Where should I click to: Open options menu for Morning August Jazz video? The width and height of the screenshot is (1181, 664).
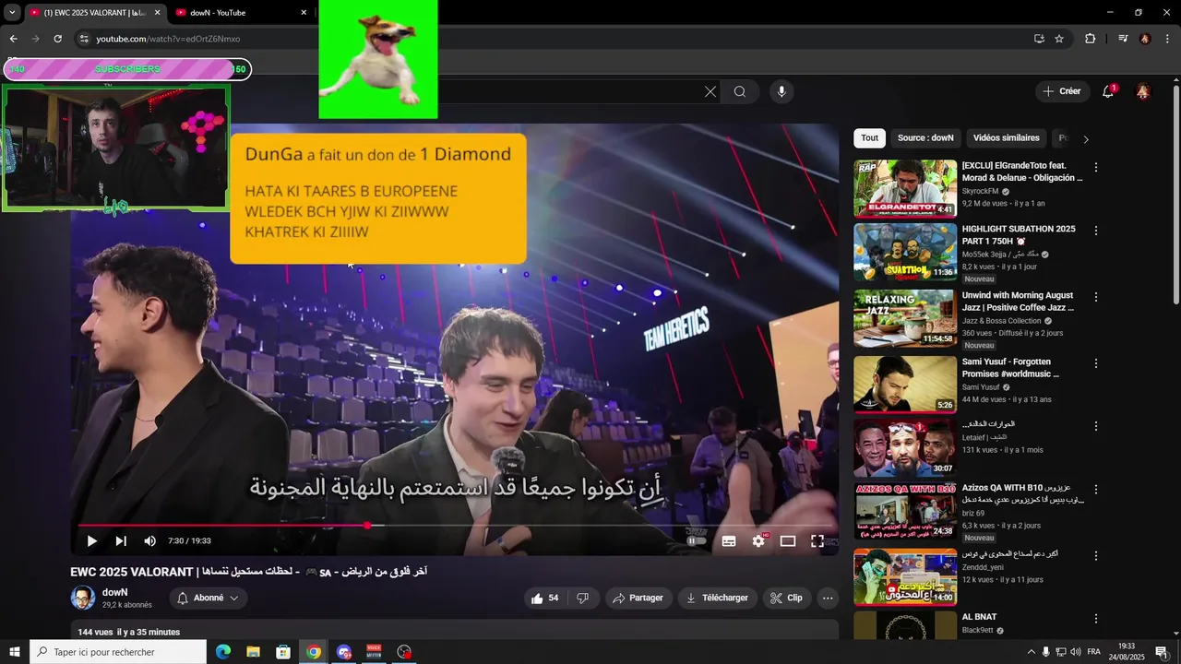pyautogui.click(x=1096, y=297)
